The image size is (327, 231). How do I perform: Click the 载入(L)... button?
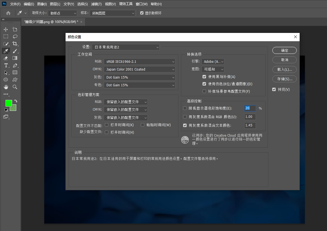(x=284, y=69)
